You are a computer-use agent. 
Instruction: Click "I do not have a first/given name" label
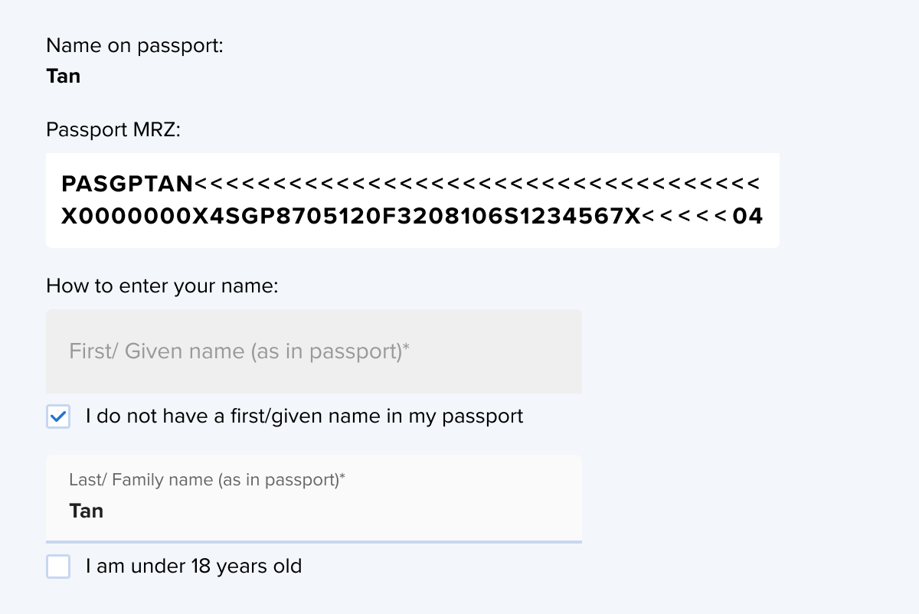305,416
